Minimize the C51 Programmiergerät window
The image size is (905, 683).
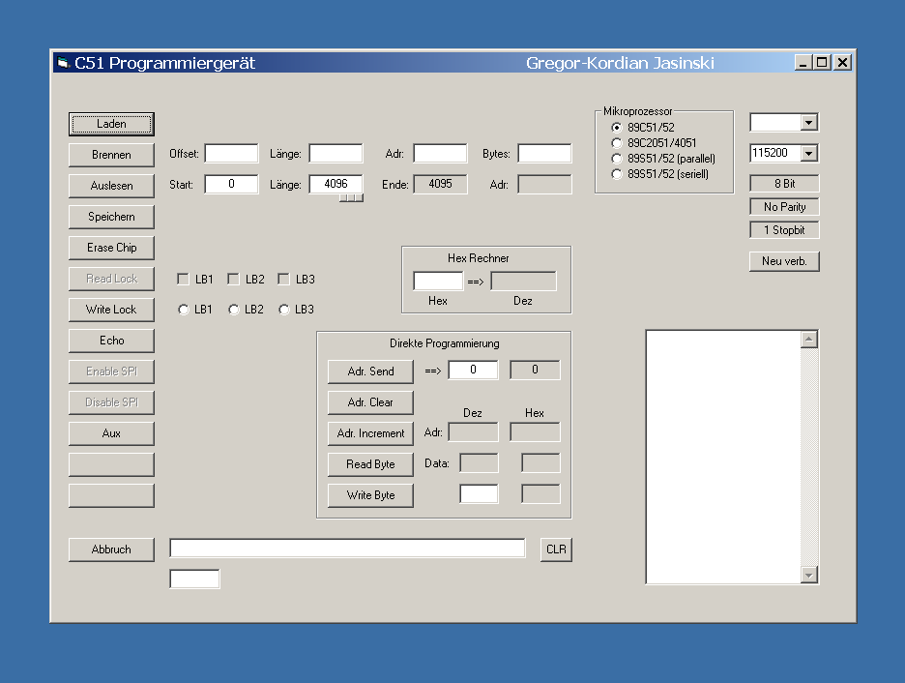coord(803,62)
